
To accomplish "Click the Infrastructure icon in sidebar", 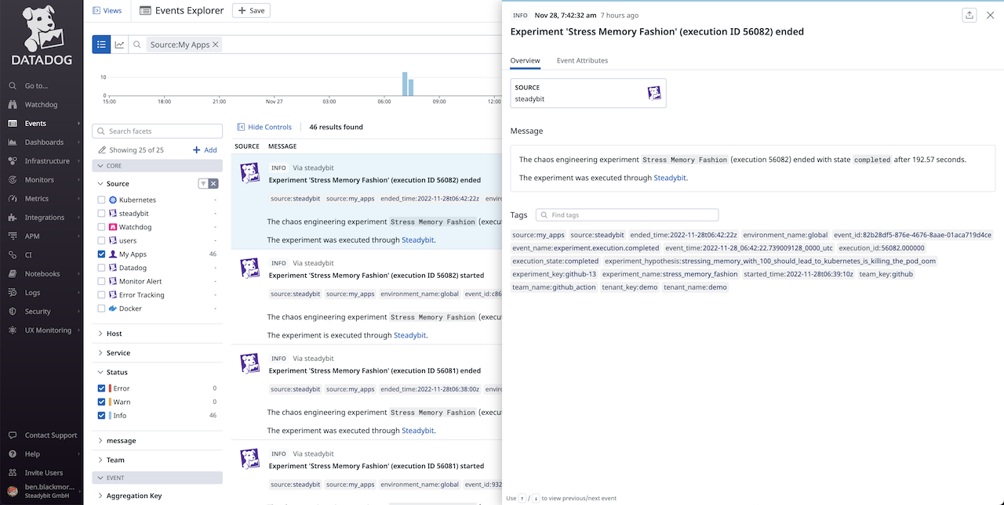I will pos(13,161).
